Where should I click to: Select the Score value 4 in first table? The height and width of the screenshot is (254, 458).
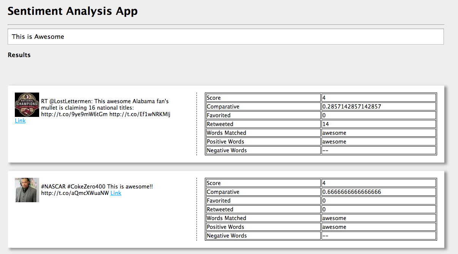378,97
